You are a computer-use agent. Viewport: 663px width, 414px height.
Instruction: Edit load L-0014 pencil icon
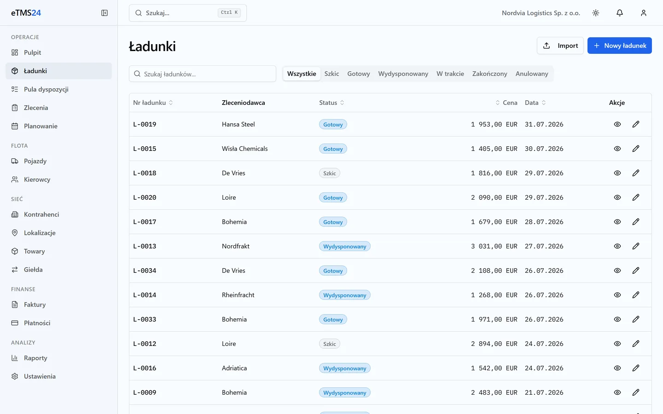tap(636, 295)
